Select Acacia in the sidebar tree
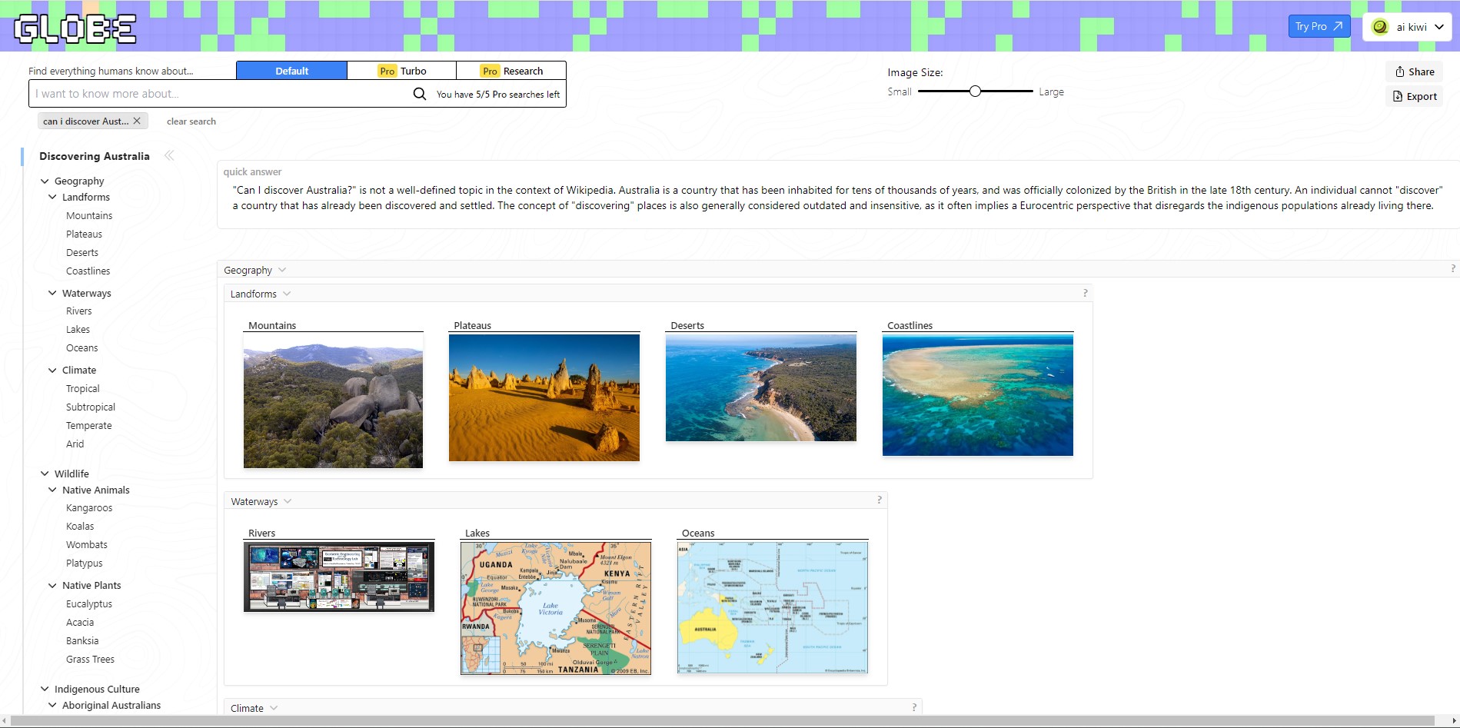Screen dimensions: 1460x728 coord(80,622)
